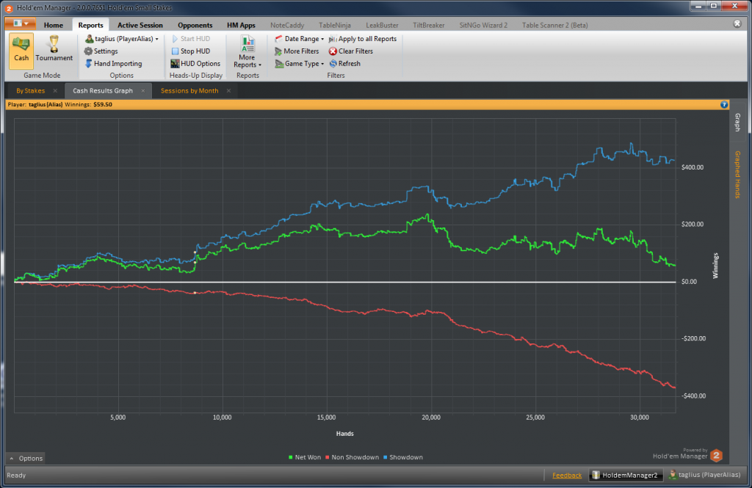Select the Graph side tab
Viewport: 752px width, 488px height.
[737, 123]
